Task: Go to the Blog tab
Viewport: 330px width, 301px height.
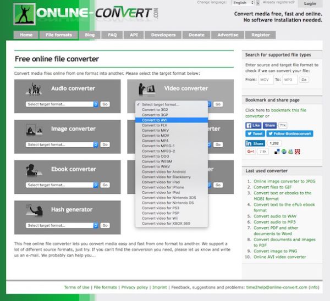Action: [x=90, y=35]
